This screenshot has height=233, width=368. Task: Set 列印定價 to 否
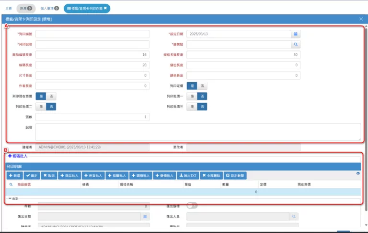pyautogui.click(x=203, y=86)
